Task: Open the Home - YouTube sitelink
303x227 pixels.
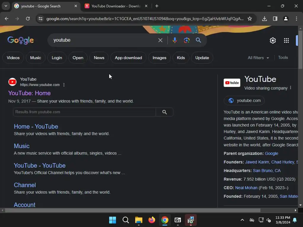Action: (x=36, y=127)
